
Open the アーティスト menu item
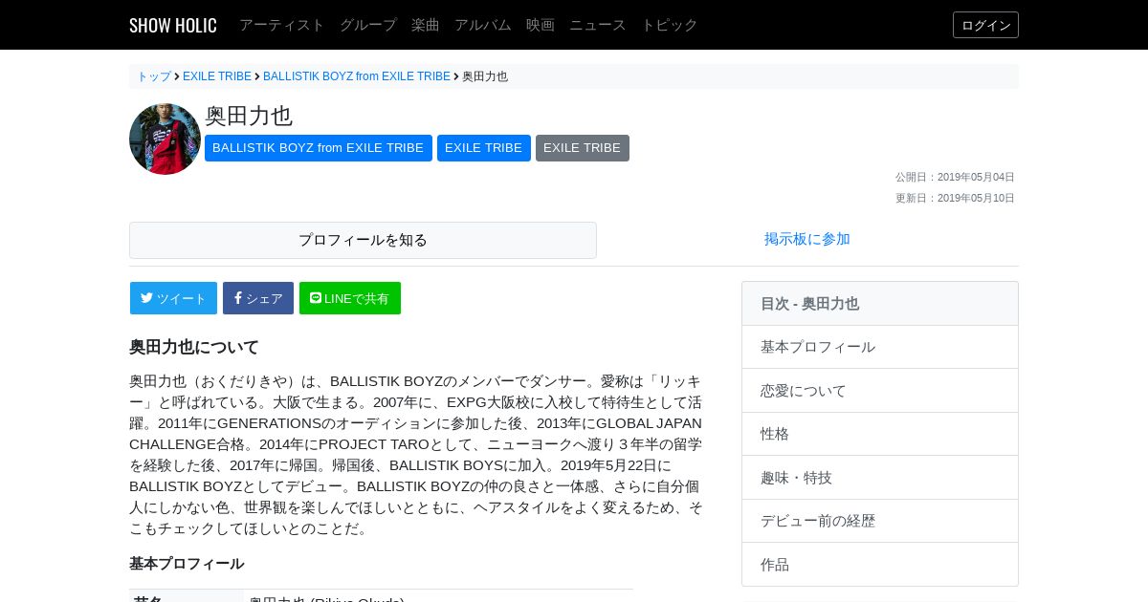282,25
